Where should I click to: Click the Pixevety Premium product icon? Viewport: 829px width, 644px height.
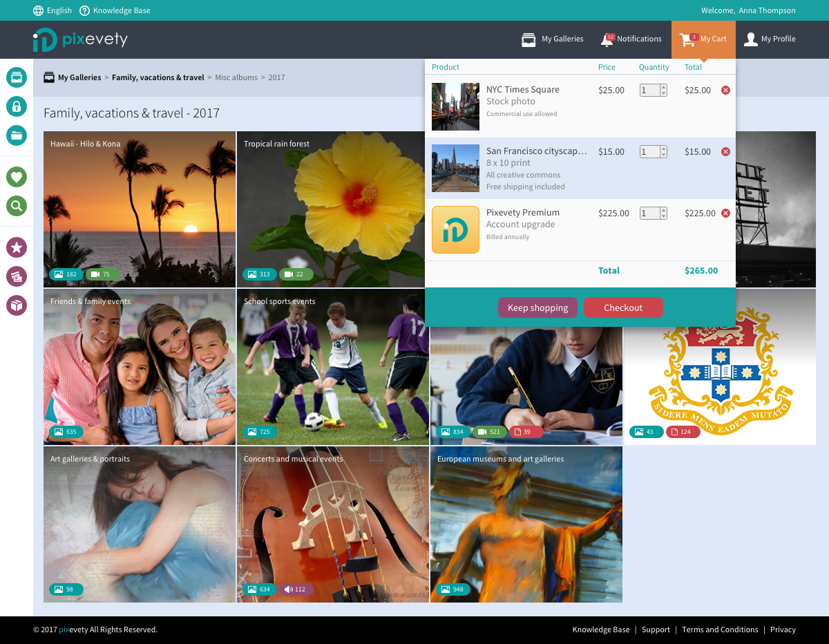click(455, 229)
